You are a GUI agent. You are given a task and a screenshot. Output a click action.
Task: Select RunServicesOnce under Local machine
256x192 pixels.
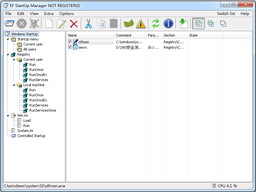click(43, 110)
